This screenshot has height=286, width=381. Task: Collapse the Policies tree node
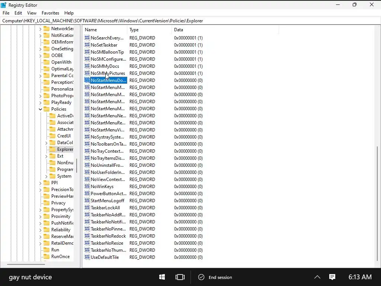click(x=40, y=109)
